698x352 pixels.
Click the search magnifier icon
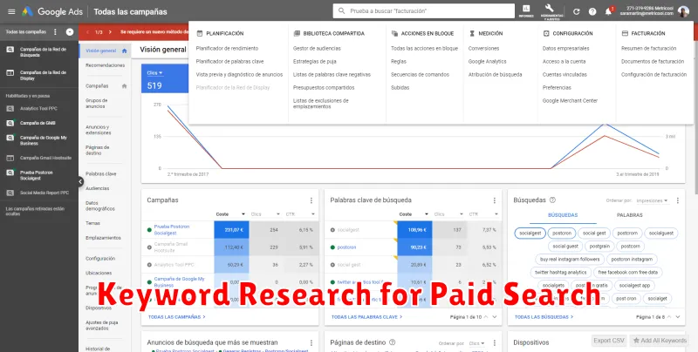click(341, 11)
